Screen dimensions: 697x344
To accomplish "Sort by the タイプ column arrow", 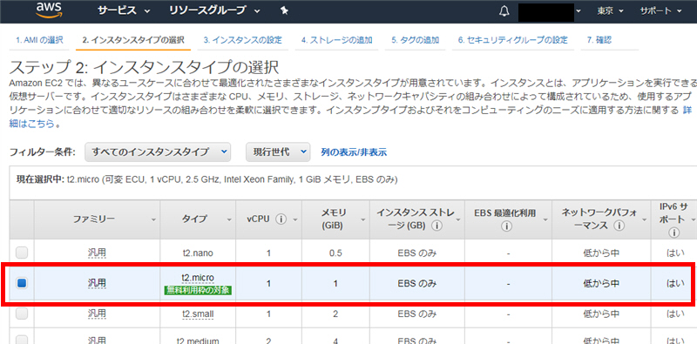I will coord(229,219).
